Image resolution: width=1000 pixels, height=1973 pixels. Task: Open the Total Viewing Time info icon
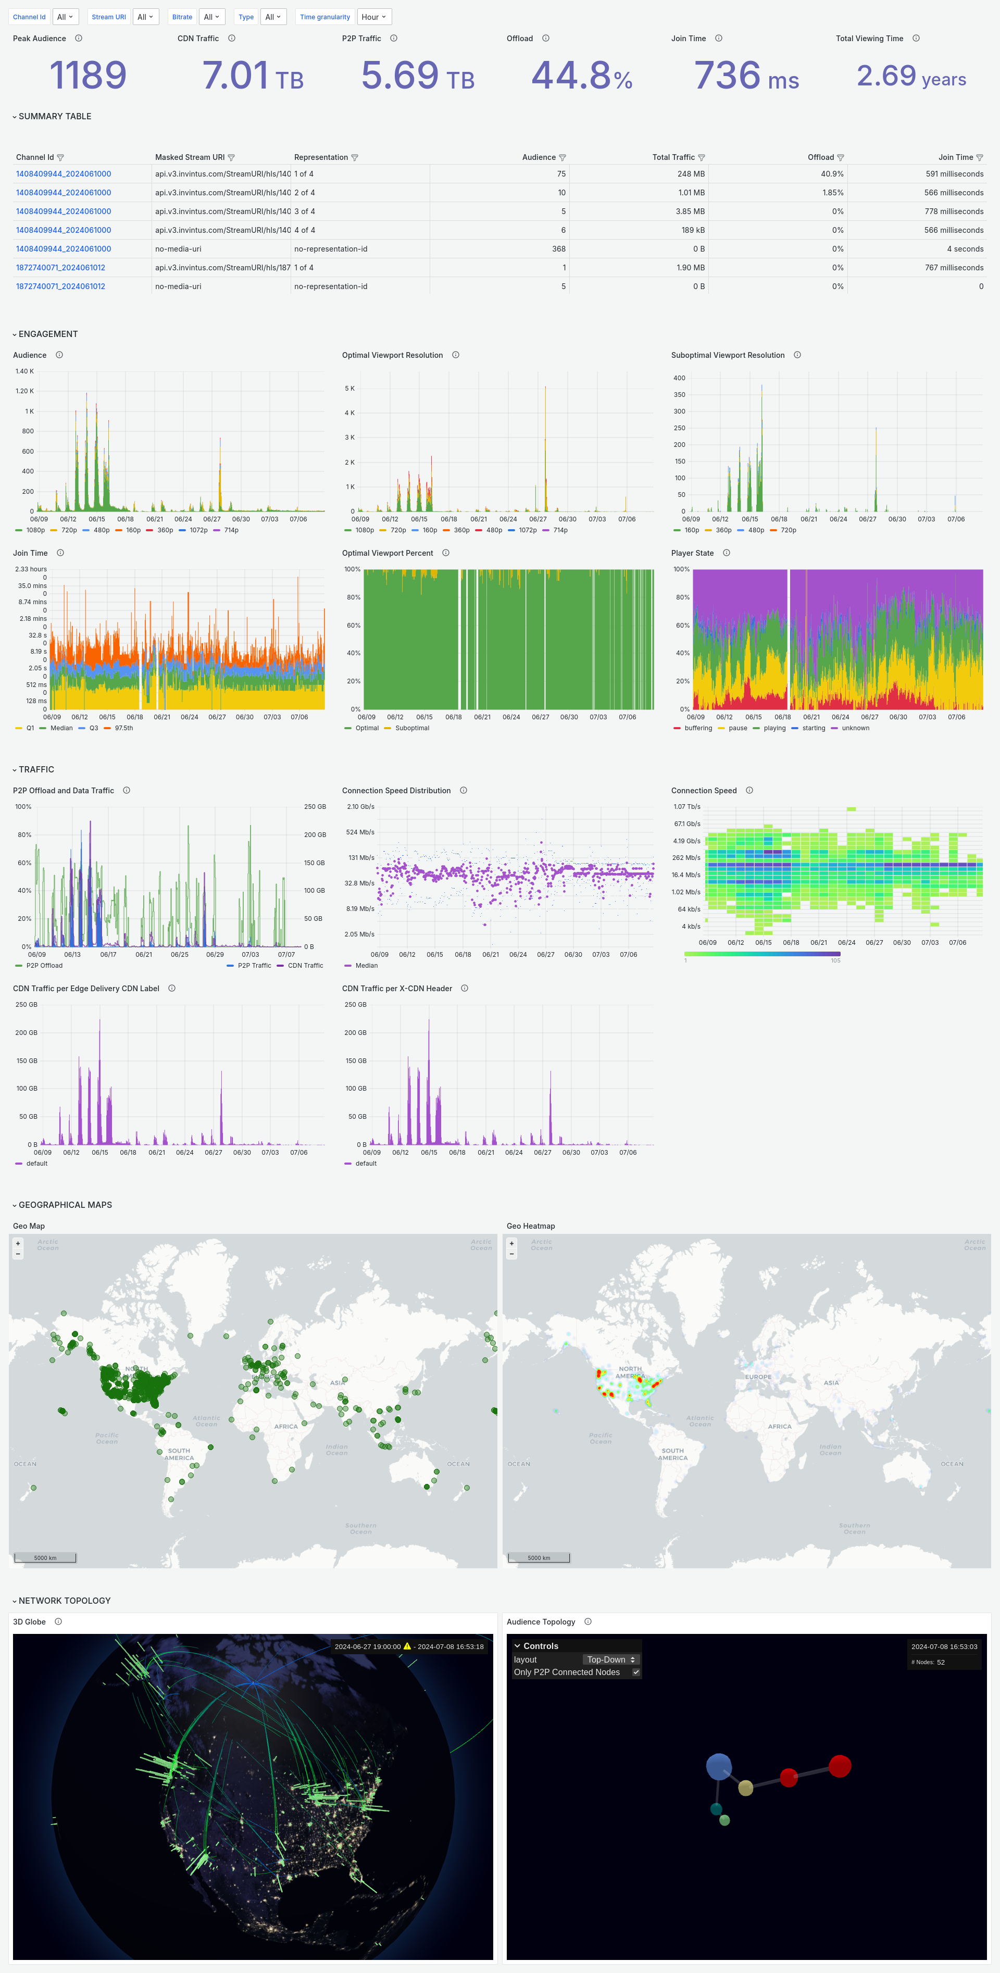pyautogui.click(x=916, y=39)
